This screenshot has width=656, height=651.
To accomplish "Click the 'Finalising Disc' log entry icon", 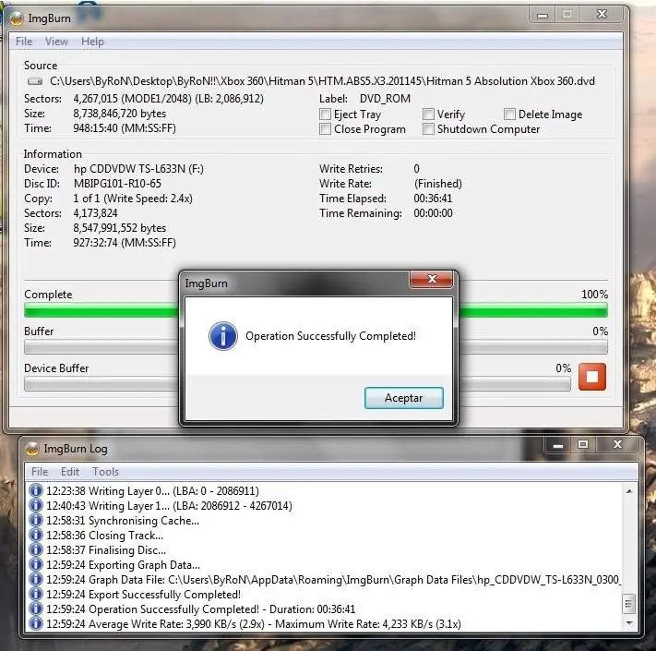I will point(36,549).
